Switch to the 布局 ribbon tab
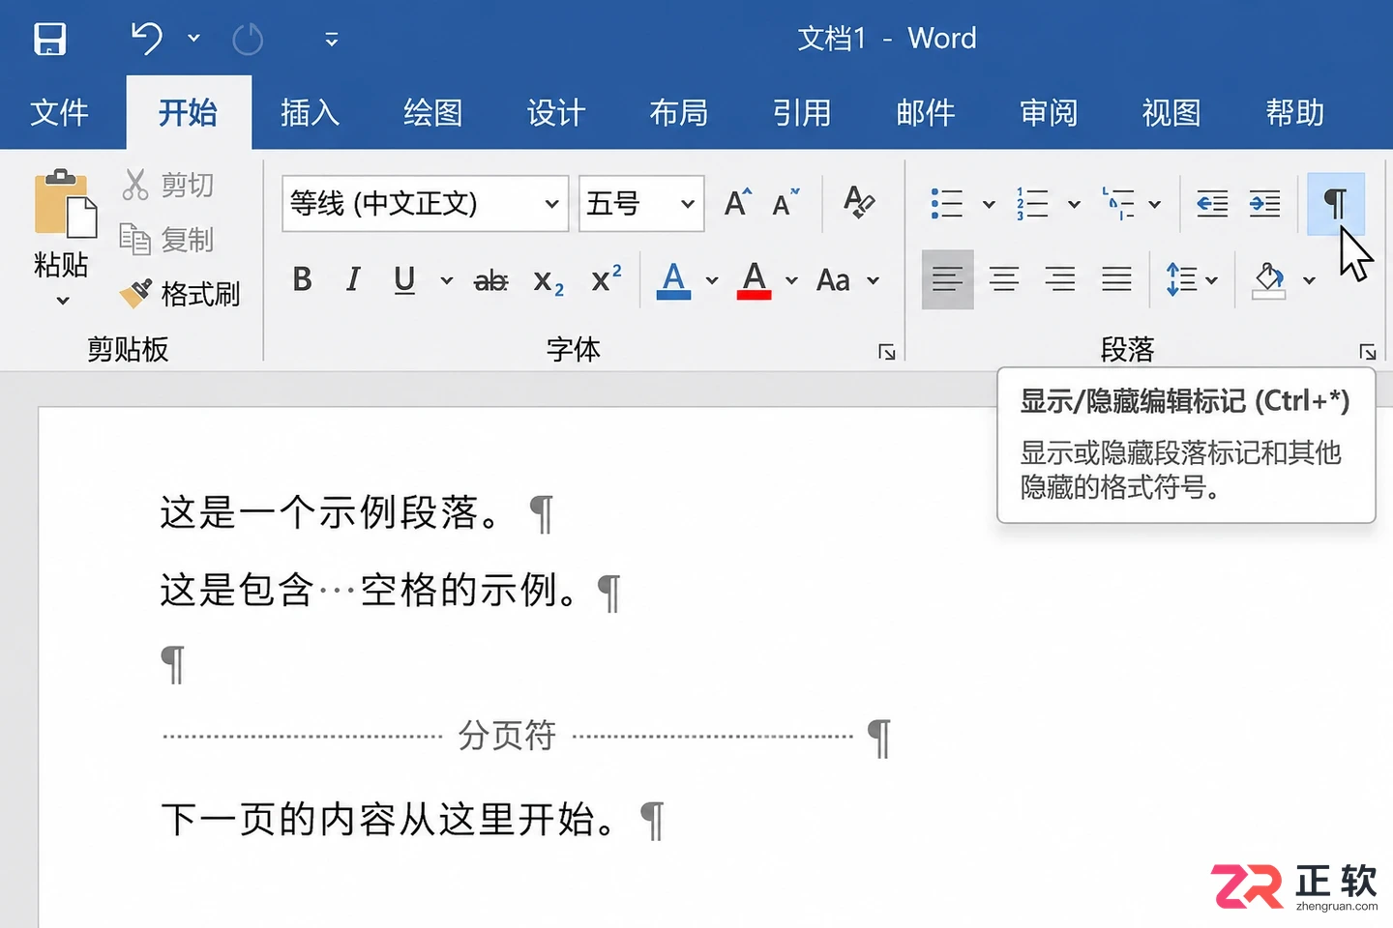Viewport: 1393px width, 928px height. click(679, 113)
